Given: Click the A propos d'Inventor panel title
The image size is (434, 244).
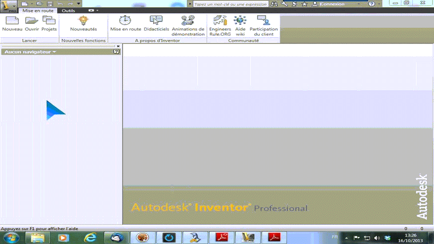Looking at the screenshot, I should tap(157, 40).
